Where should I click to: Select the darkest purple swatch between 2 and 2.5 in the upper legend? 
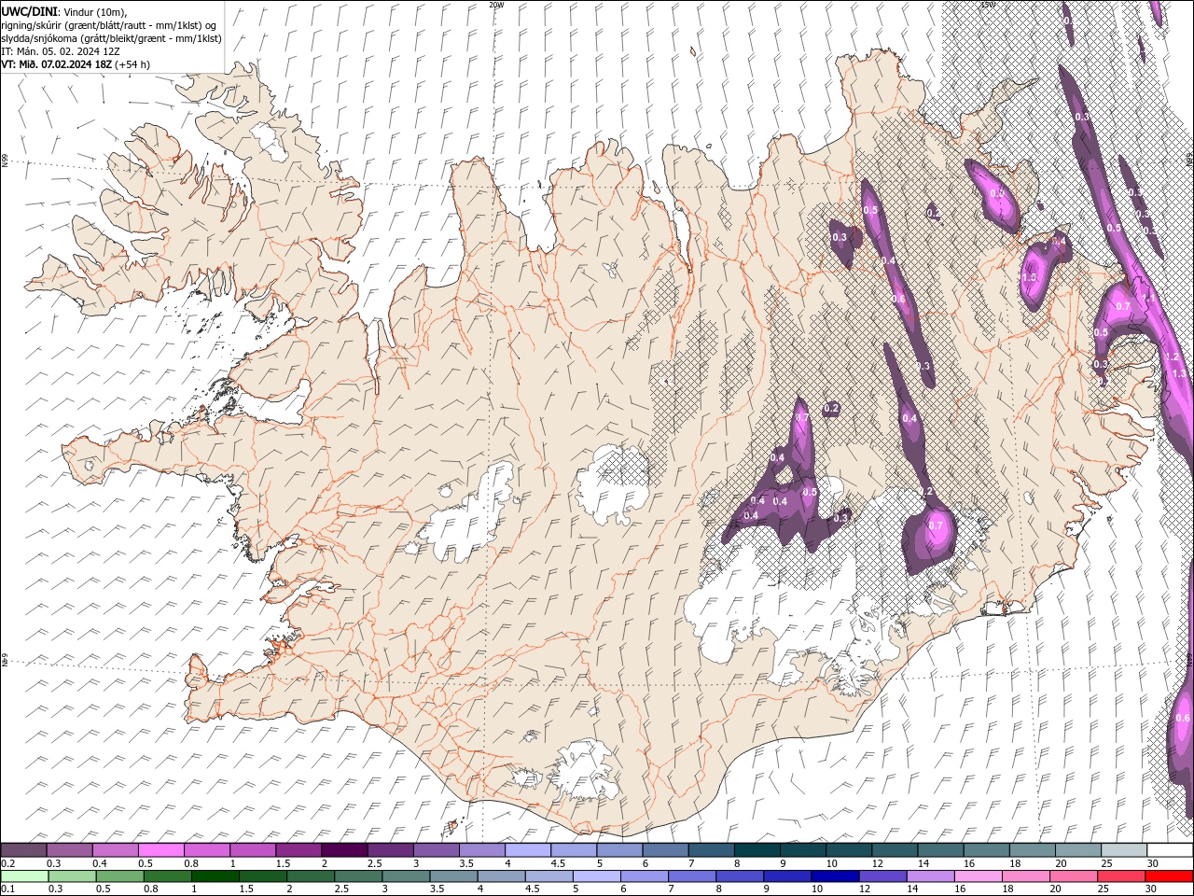(x=344, y=850)
